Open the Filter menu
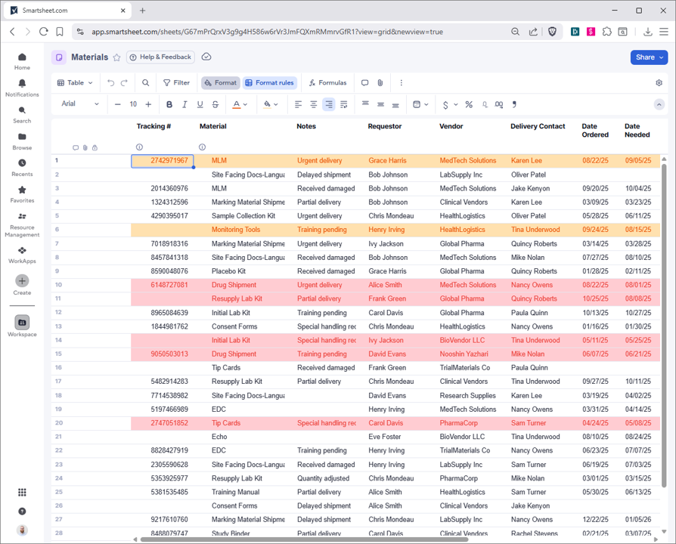 pos(176,83)
